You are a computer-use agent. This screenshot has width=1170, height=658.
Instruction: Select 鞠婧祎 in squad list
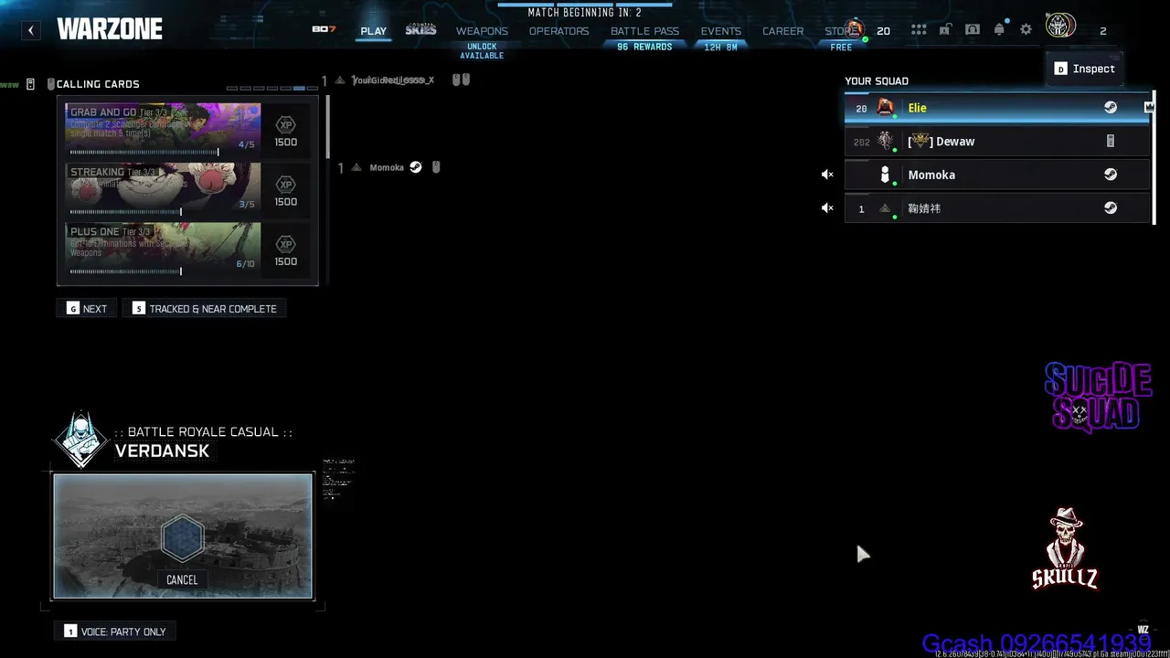tap(996, 208)
